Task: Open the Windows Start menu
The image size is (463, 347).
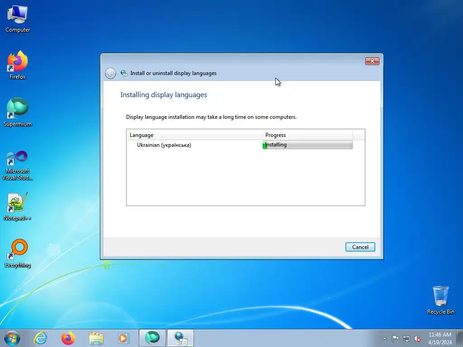Action: click(x=12, y=338)
